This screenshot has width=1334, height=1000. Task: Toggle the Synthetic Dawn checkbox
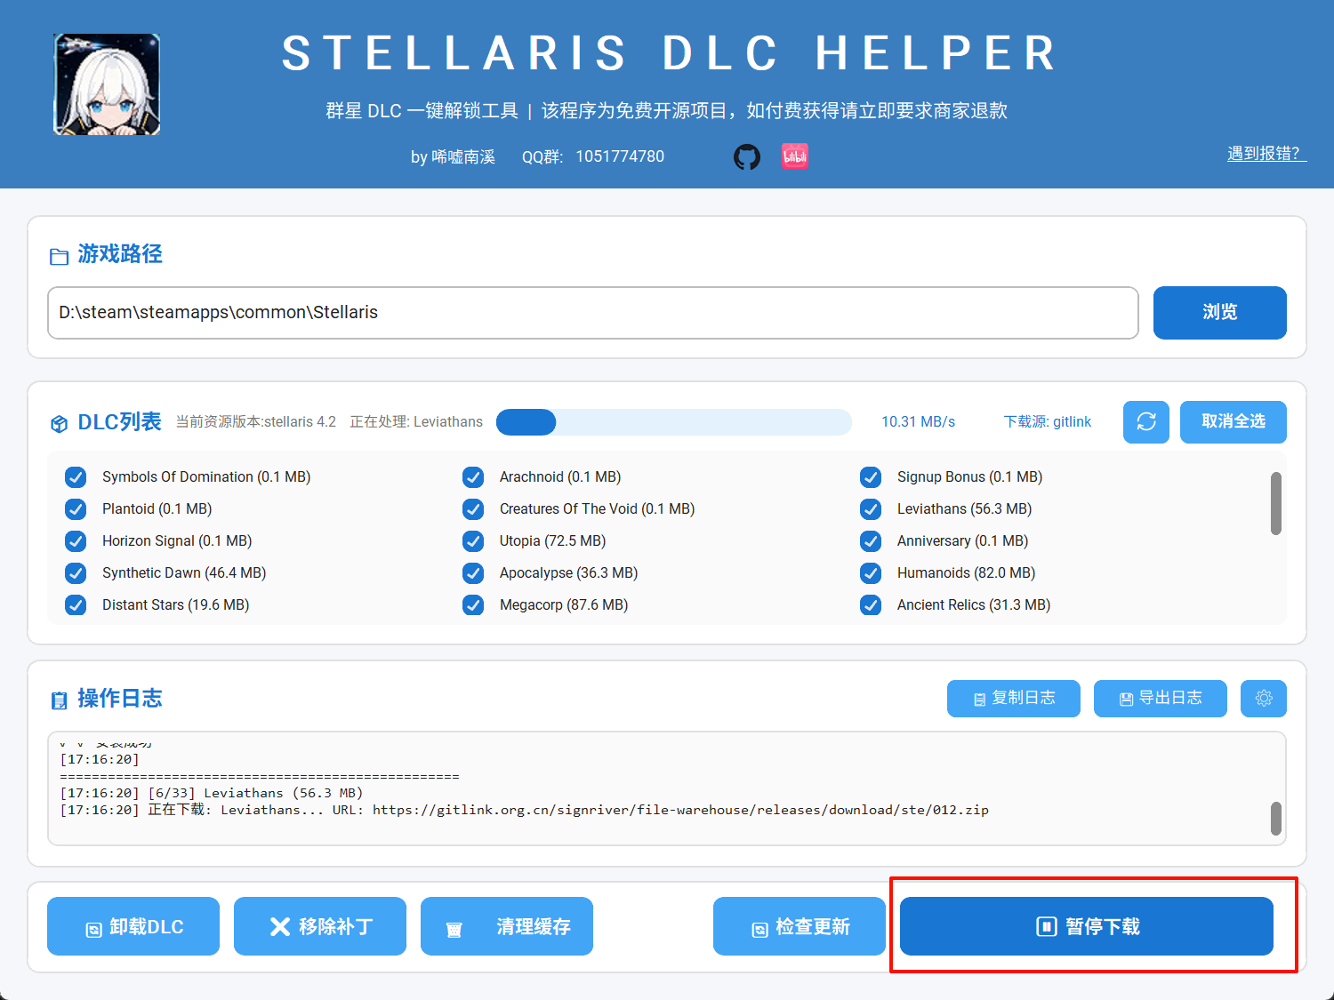click(x=76, y=573)
